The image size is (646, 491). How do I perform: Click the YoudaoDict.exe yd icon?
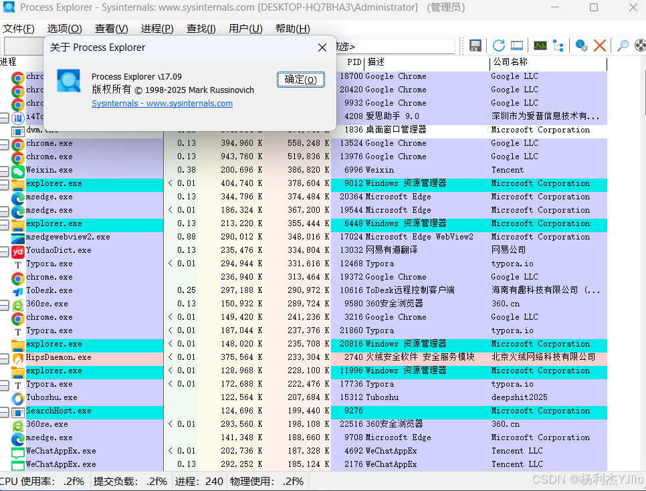point(17,251)
